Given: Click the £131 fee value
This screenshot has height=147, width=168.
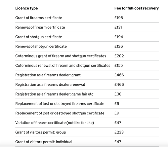Looking at the screenshot, I should click(x=118, y=27).
